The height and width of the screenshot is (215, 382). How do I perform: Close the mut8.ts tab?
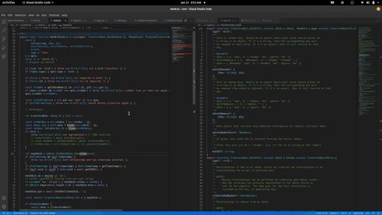point(65,21)
